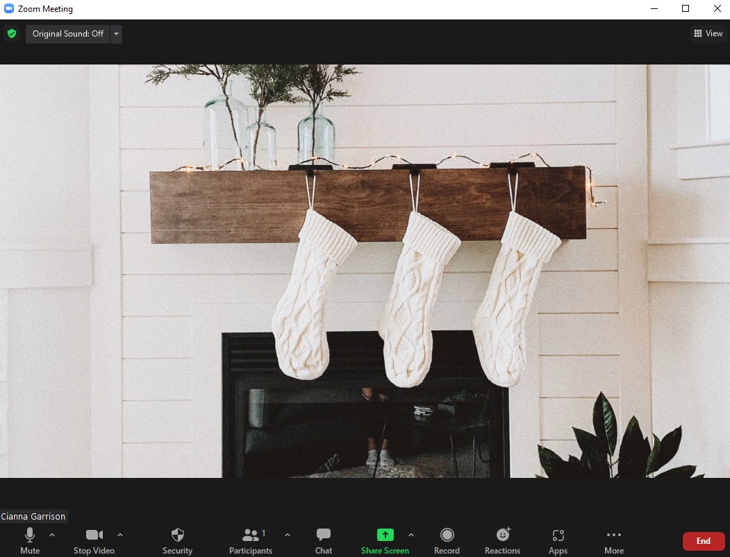Stop the video camera
Image resolution: width=730 pixels, height=557 pixels.
click(94, 540)
